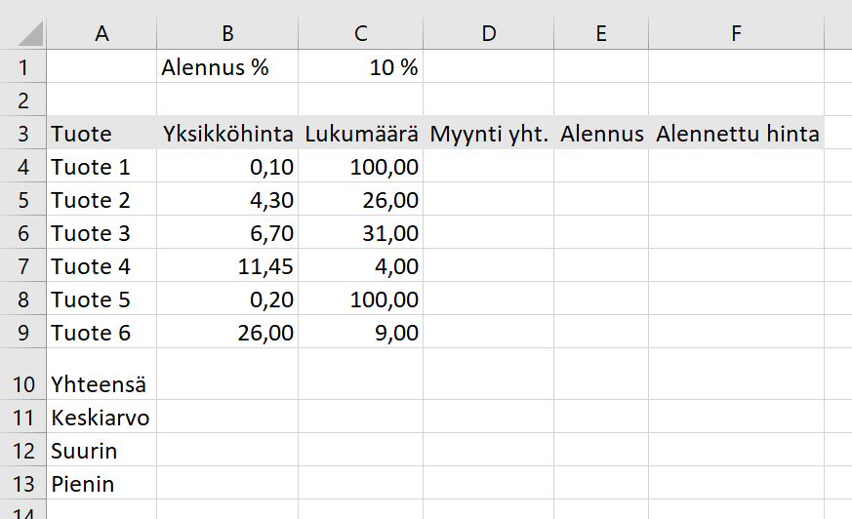This screenshot has width=852, height=519.
Task: Select the unit price 11,45 cell
Action: [x=227, y=265]
